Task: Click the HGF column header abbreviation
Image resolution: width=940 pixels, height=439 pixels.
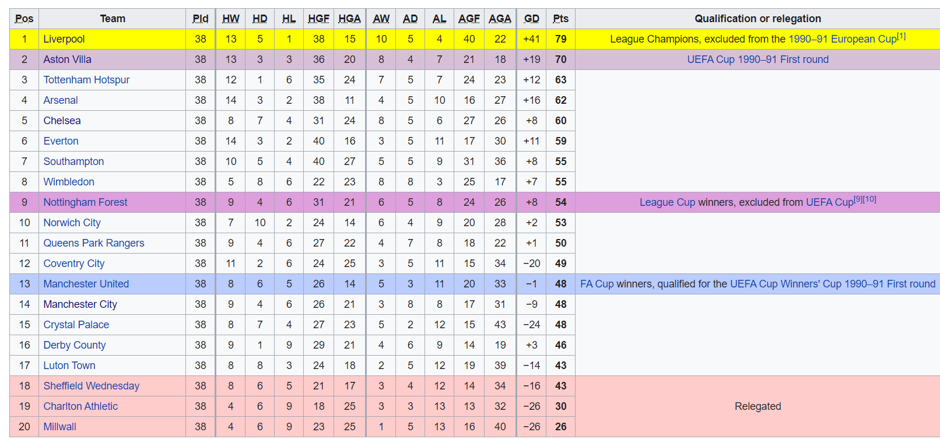Action: (x=318, y=19)
